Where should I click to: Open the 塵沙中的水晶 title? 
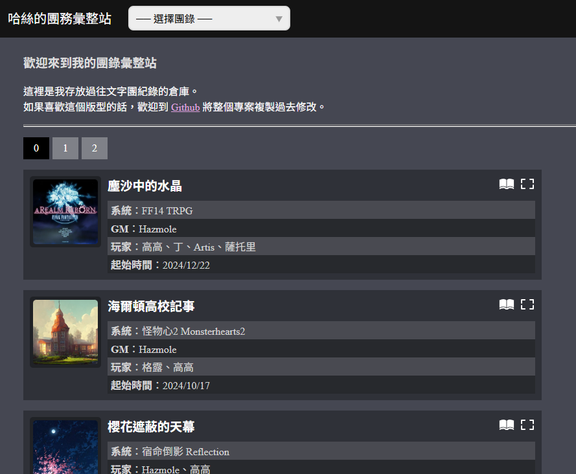pyautogui.click(x=144, y=186)
